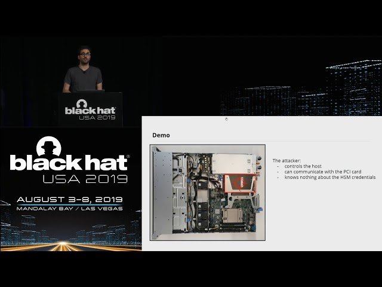Click "MANDALAY BAY / LAS VEGAS" text
Viewport: 382px width, 287px height.
[70, 209]
